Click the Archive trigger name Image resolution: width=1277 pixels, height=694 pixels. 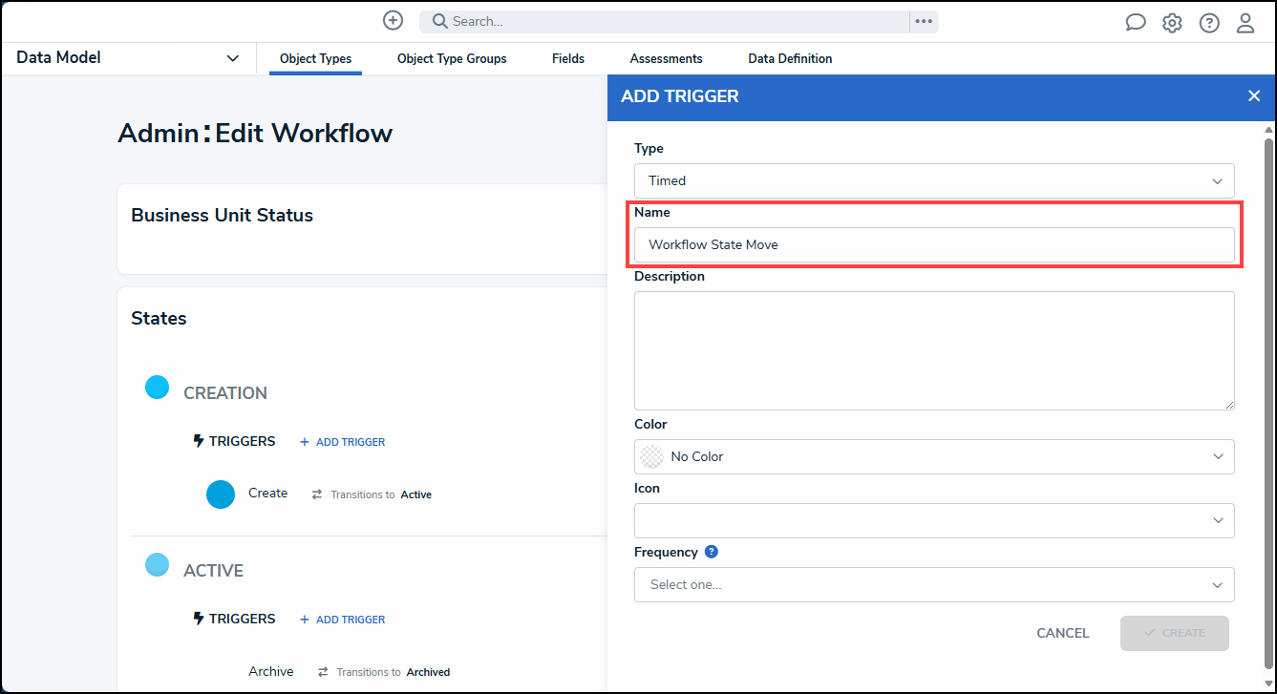pos(271,671)
